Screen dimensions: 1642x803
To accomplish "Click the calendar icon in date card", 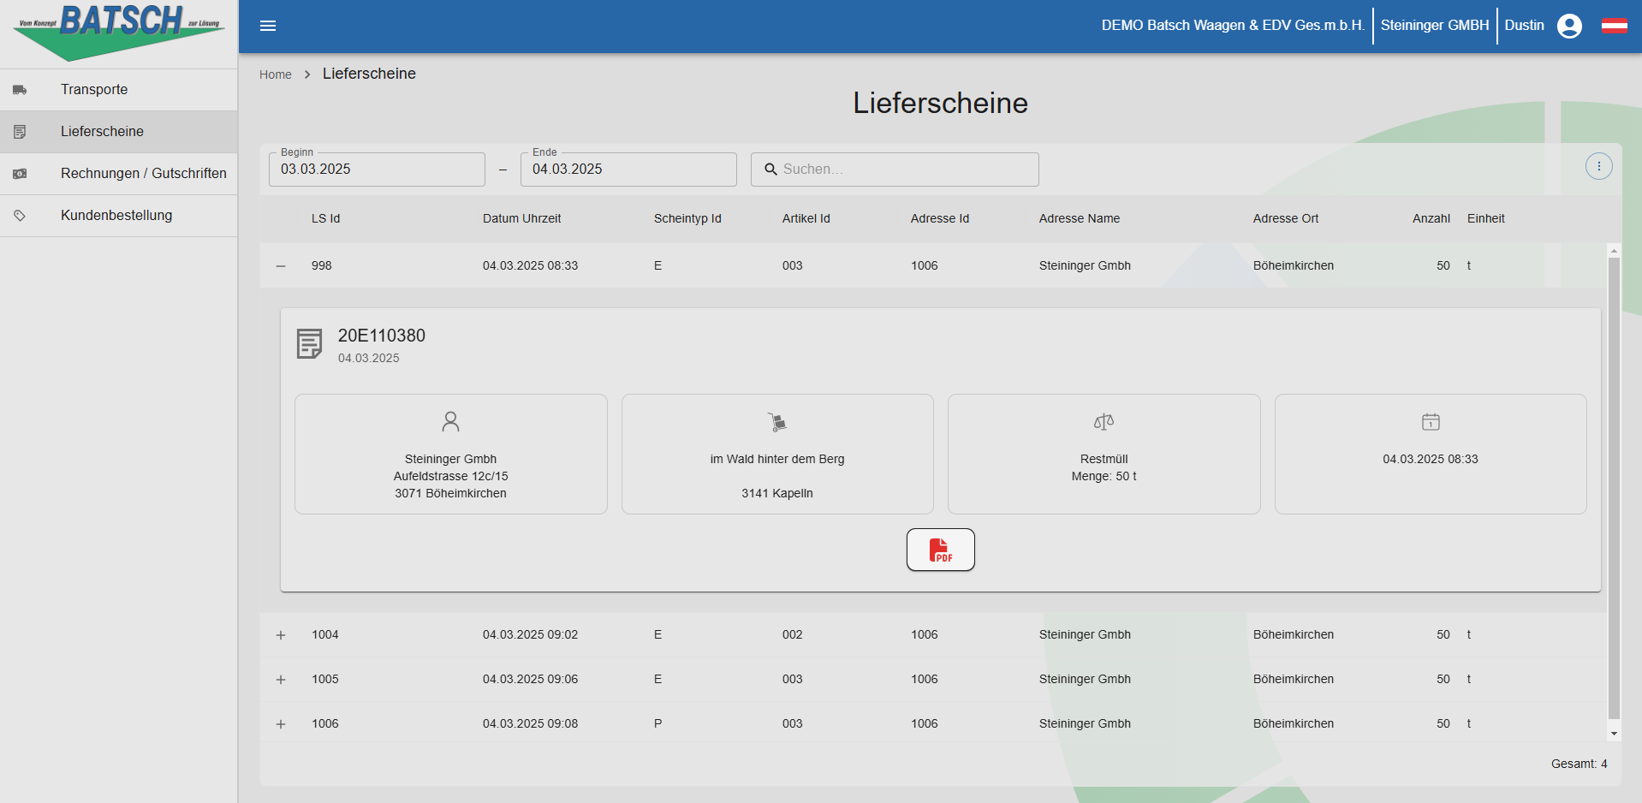I will (x=1431, y=421).
